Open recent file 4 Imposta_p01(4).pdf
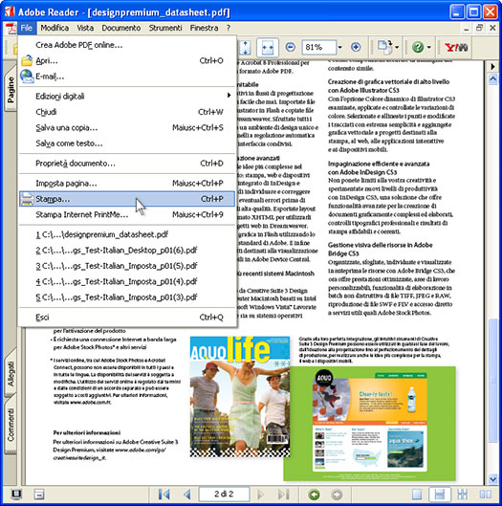This screenshot has width=502, height=506. point(127,282)
